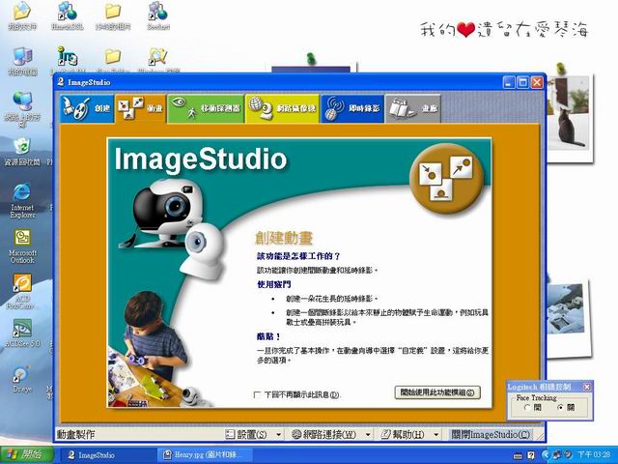Click the ImageStudio title bar app icon
The width and height of the screenshot is (618, 464).
pyautogui.click(x=61, y=82)
